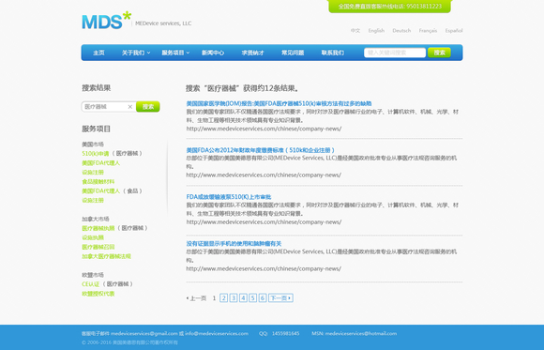The image size is (544, 350).
Task: Open the 联系我们 menu item
Action: tap(333, 53)
